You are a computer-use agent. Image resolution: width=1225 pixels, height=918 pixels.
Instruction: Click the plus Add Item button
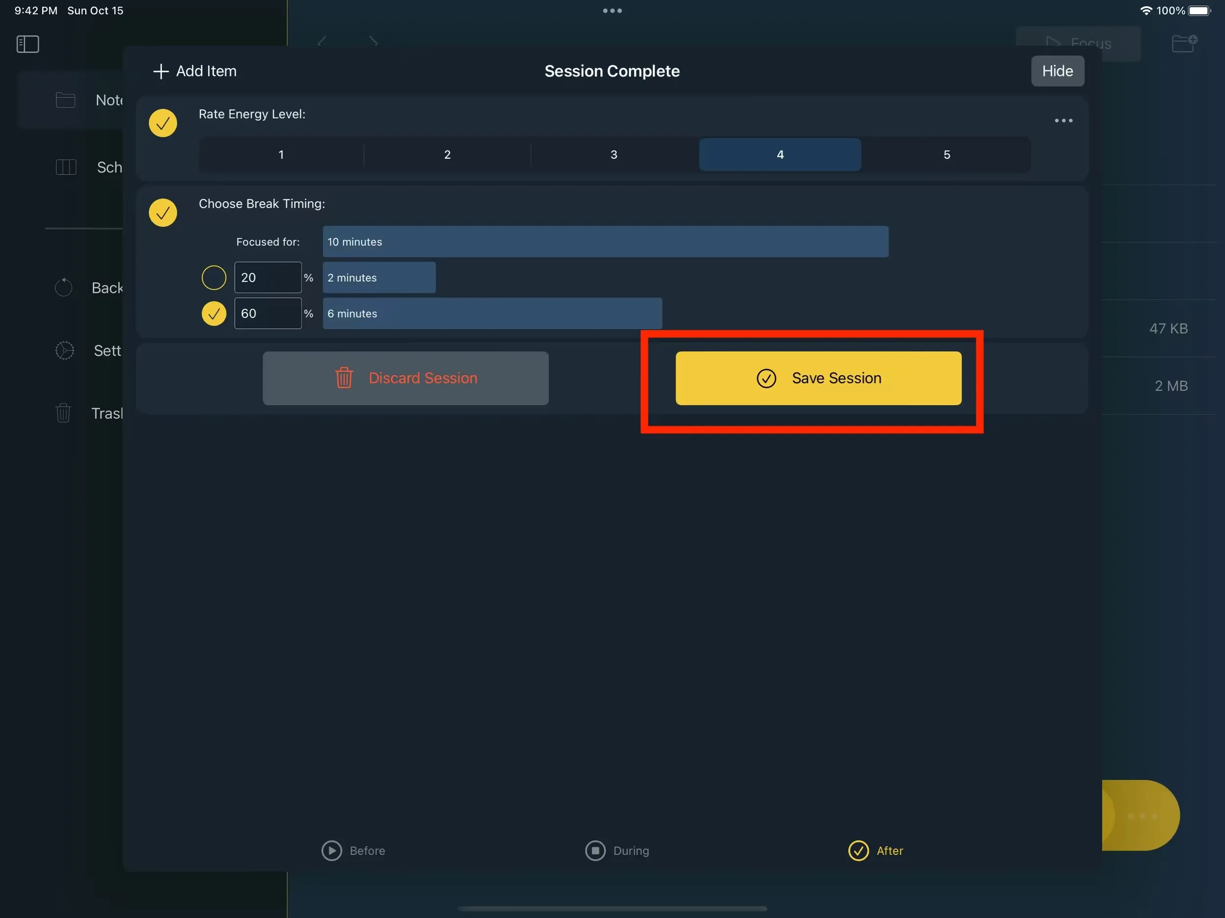195,71
